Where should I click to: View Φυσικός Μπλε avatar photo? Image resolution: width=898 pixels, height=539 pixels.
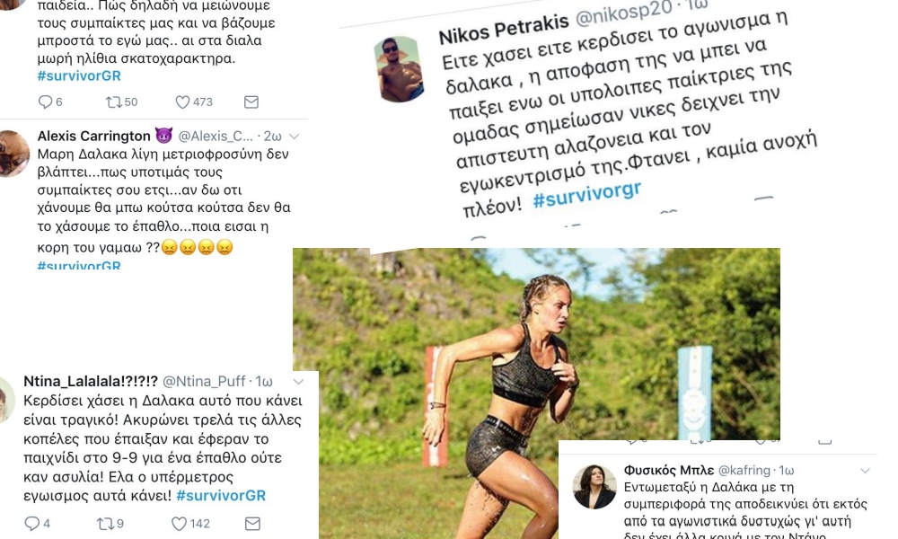[594, 486]
